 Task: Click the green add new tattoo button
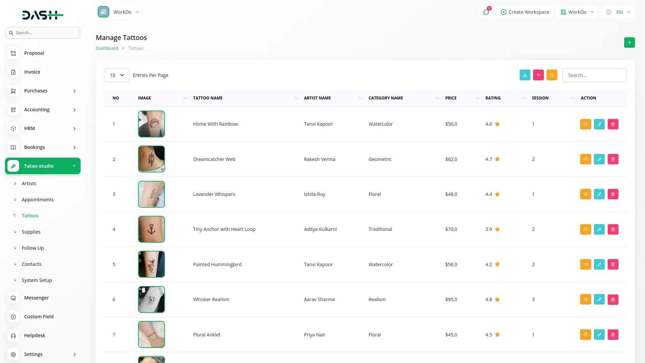(630, 43)
